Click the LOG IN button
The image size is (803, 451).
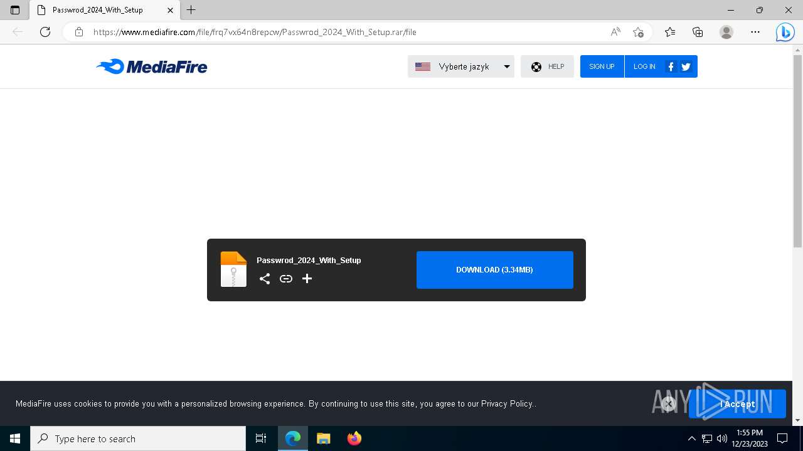(x=644, y=66)
